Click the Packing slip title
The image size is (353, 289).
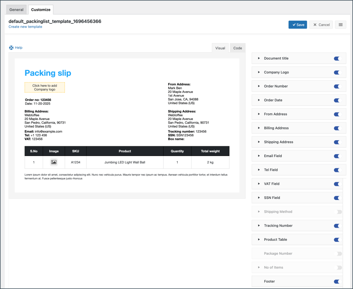(x=48, y=73)
